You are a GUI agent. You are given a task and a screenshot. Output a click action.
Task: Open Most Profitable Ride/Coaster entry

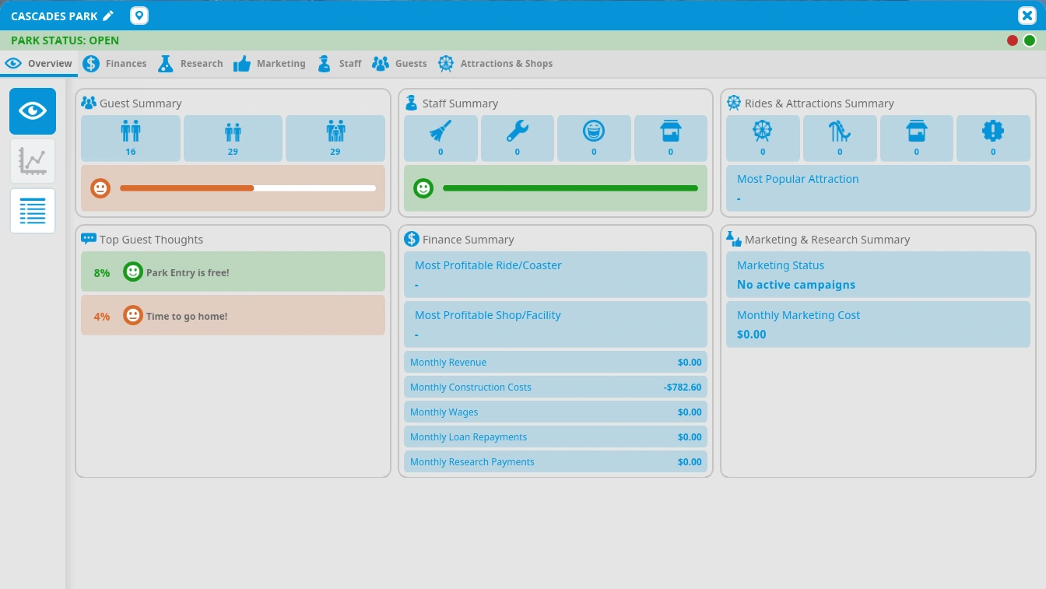pyautogui.click(x=556, y=275)
